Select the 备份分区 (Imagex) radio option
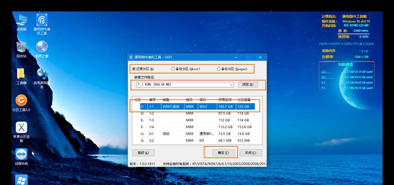Image resolution: width=394 pixels, height=185 pixels. pos(232,69)
